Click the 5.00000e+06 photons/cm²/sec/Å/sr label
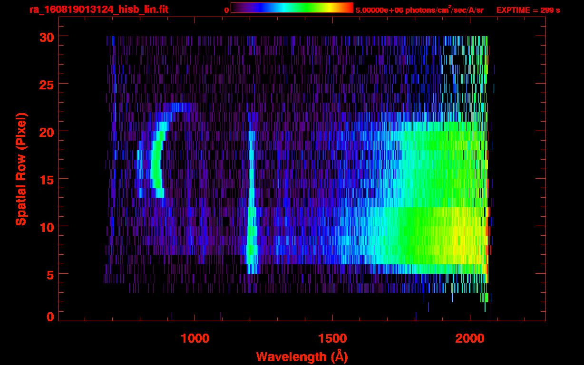The width and height of the screenshot is (584, 365). (x=419, y=10)
